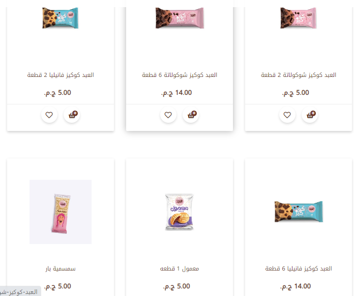Open the top-right pink chocolate cookies thumbnail
The width and height of the screenshot is (354, 296).
pyautogui.click(x=299, y=18)
